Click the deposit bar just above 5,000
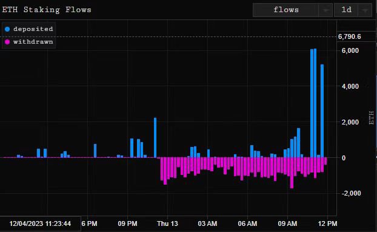Image resolution: width=377 pixels, height=232 pixels. tap(322, 111)
